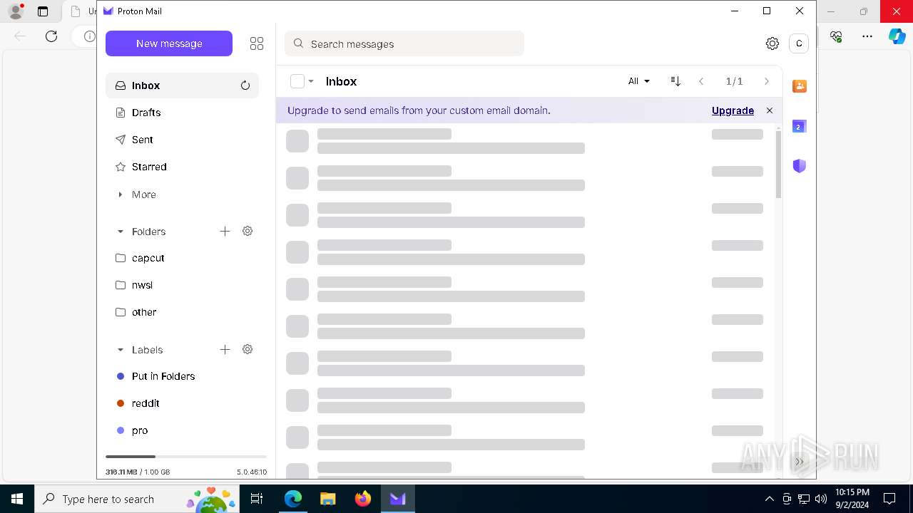The image size is (913, 513).
Task: Go to previous page of messages
Action: click(x=701, y=81)
